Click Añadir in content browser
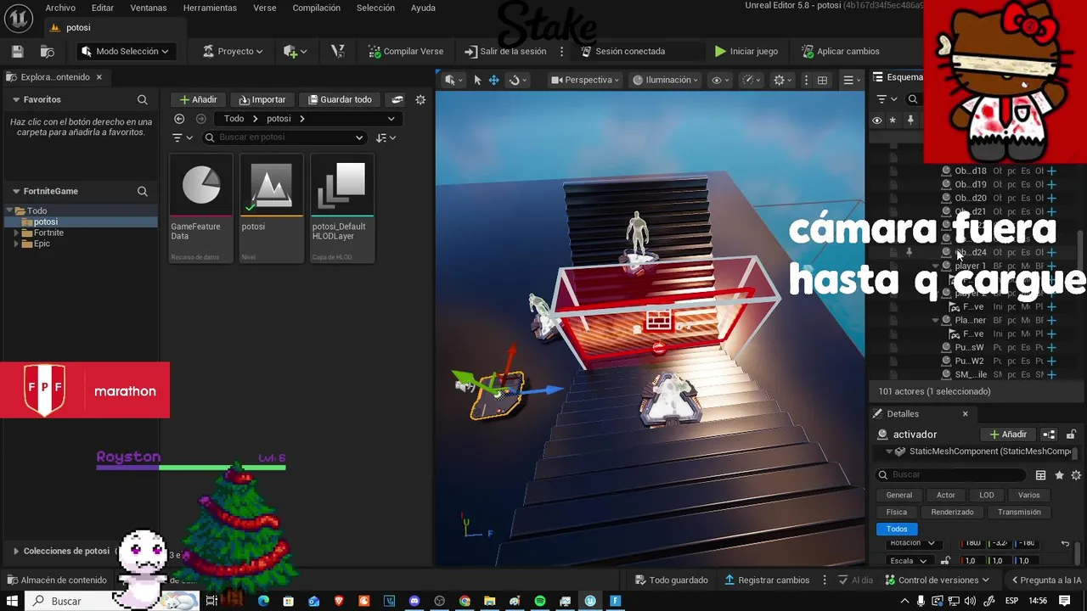Image resolution: width=1087 pixels, height=611 pixels. click(x=198, y=99)
